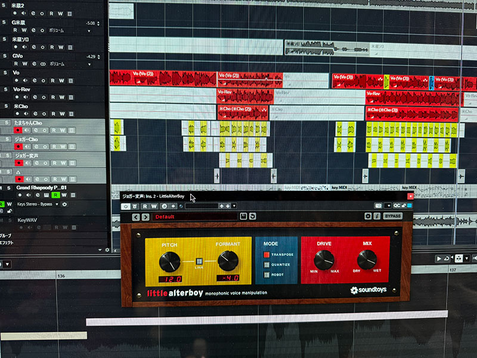The image size is (477, 358).
Task: Click the Default preset name field
Action: (194, 217)
